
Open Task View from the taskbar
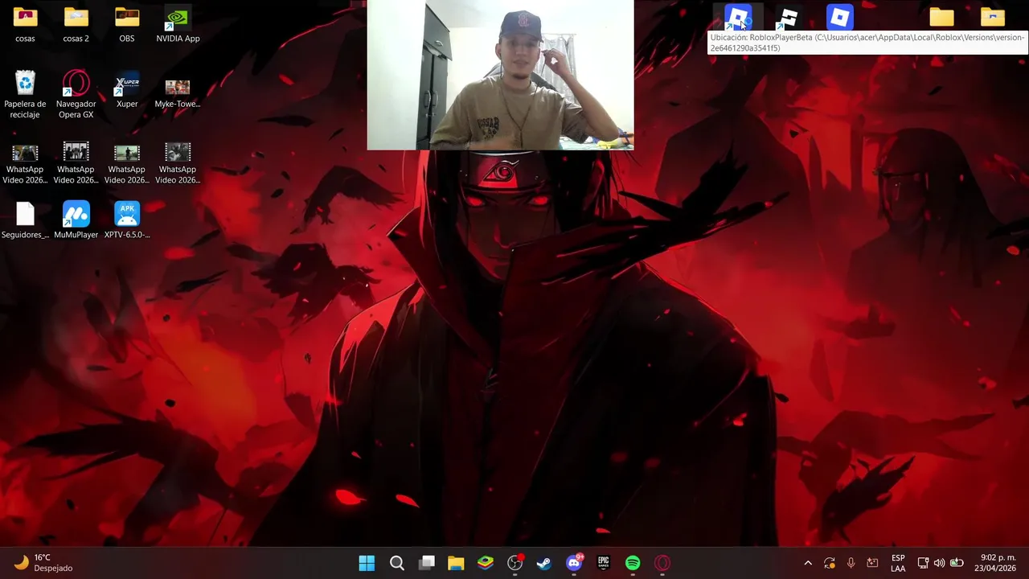click(426, 563)
